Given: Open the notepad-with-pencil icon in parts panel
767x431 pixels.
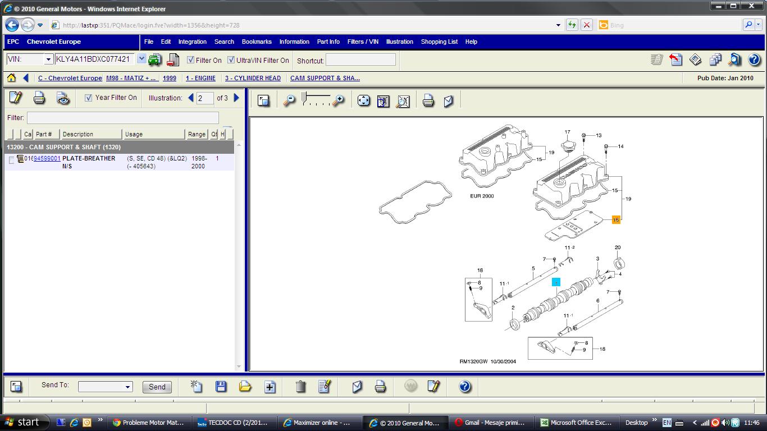Looking at the screenshot, I should [16, 98].
